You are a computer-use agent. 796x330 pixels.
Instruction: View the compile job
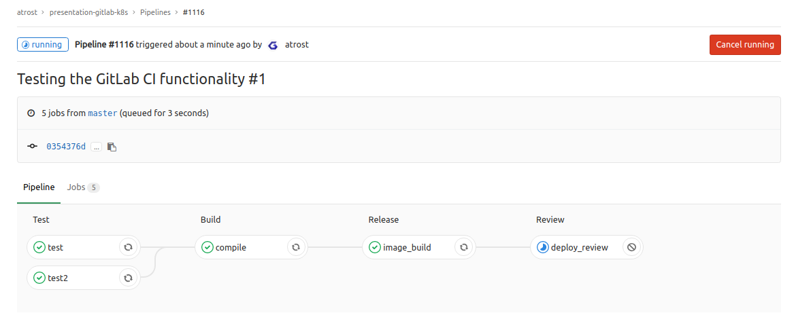tap(231, 247)
